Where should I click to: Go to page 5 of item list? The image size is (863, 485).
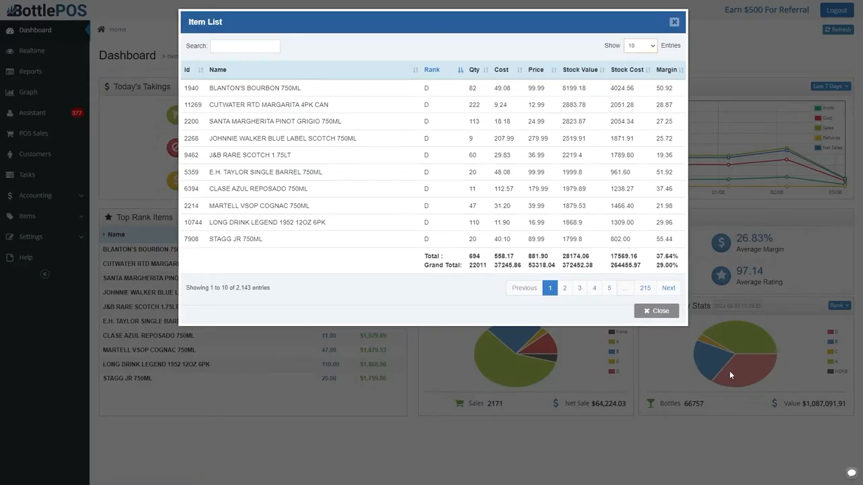(609, 288)
